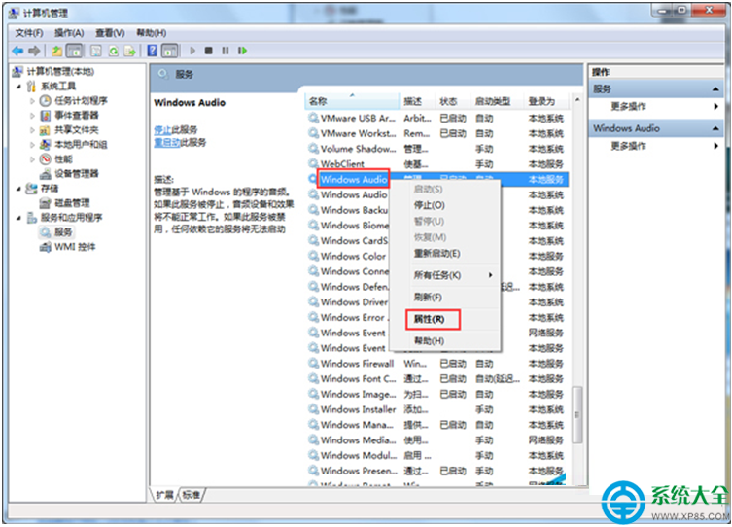Collapse the Windows Audio actions section
The width and height of the screenshot is (732, 527).
pos(715,128)
